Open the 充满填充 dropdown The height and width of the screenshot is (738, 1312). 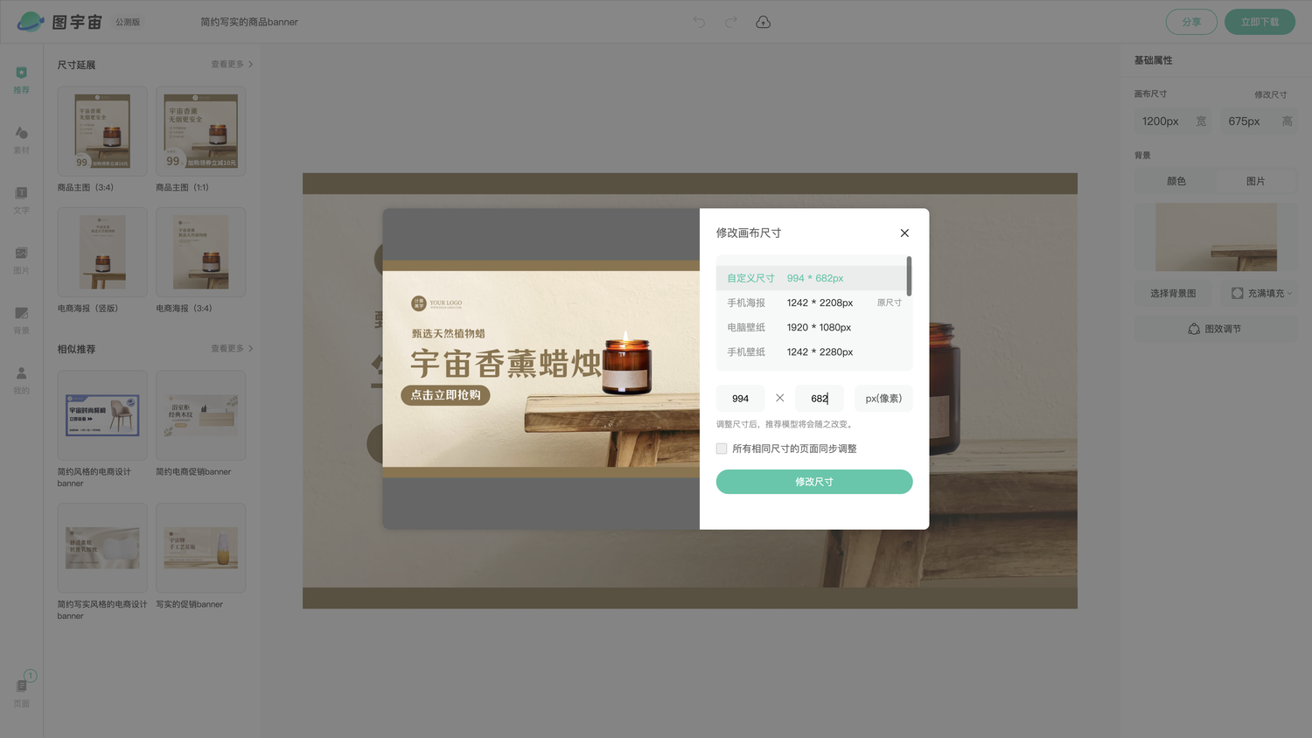pyautogui.click(x=1260, y=293)
